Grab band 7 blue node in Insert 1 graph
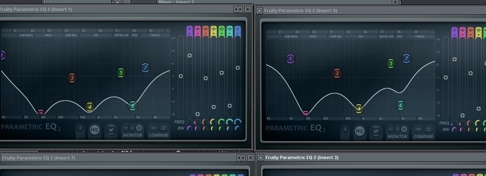Screen dimensions: 486x176 pos(146,68)
